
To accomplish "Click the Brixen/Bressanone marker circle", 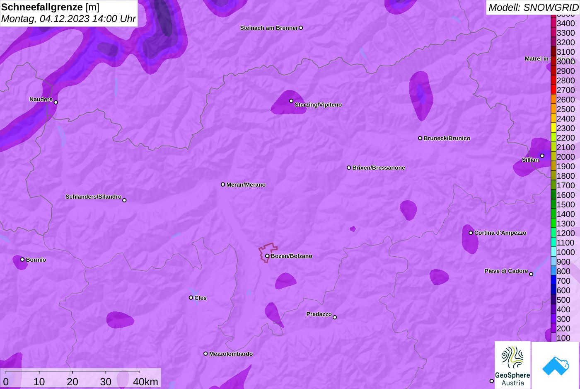I will tap(349, 168).
